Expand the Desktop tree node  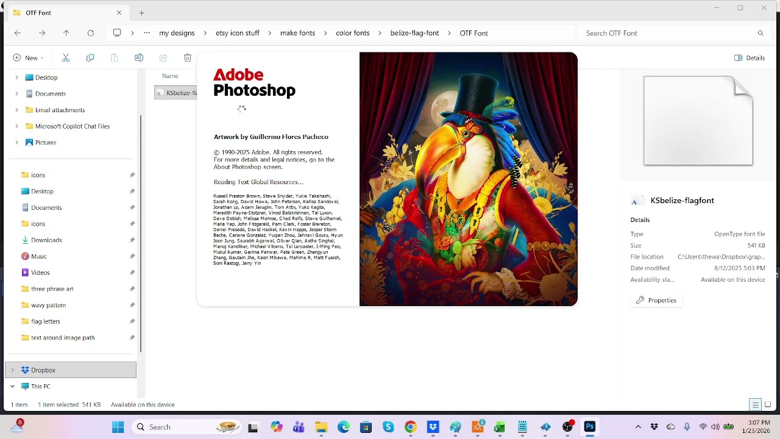tap(16, 77)
